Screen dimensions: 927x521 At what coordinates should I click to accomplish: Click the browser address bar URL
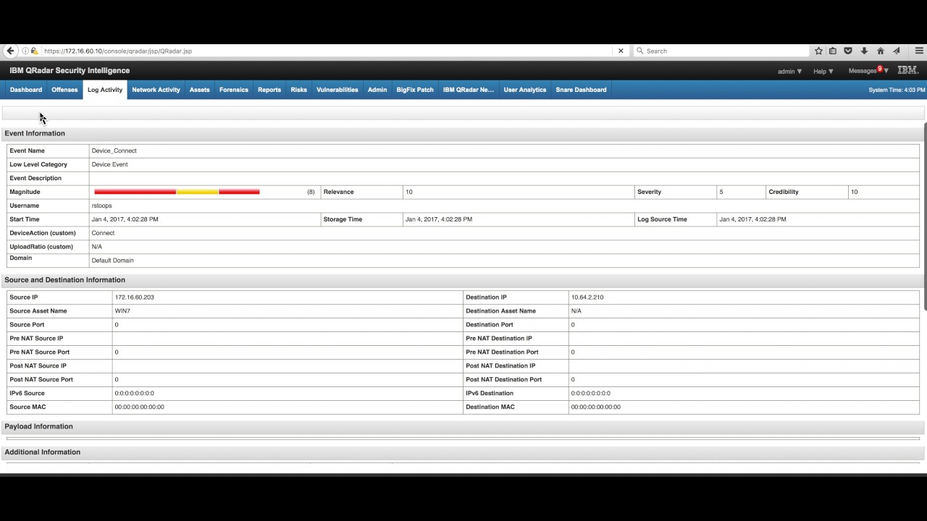pos(118,51)
